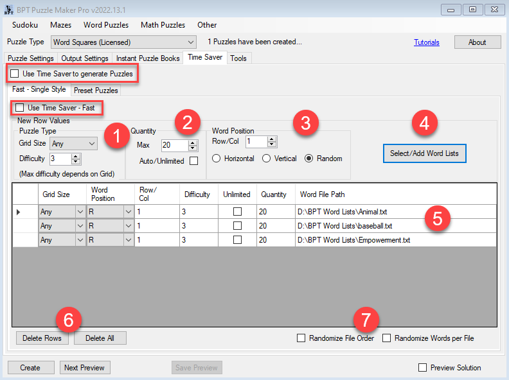Open the Mazes menu
This screenshot has width=509, height=380.
click(60, 25)
